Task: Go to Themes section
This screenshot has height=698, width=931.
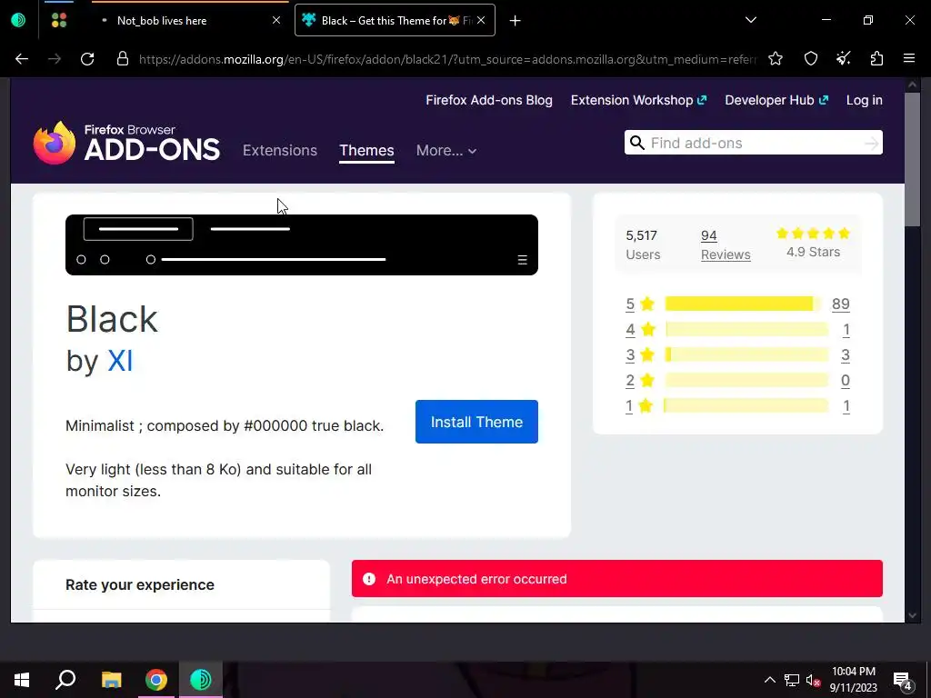Action: [x=366, y=150]
